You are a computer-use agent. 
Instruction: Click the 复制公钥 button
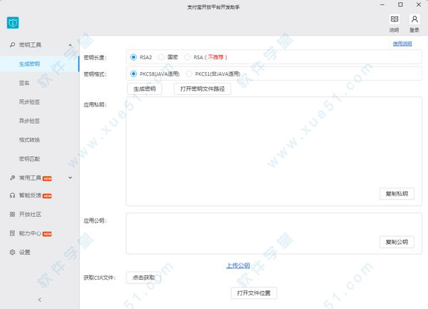point(397,242)
